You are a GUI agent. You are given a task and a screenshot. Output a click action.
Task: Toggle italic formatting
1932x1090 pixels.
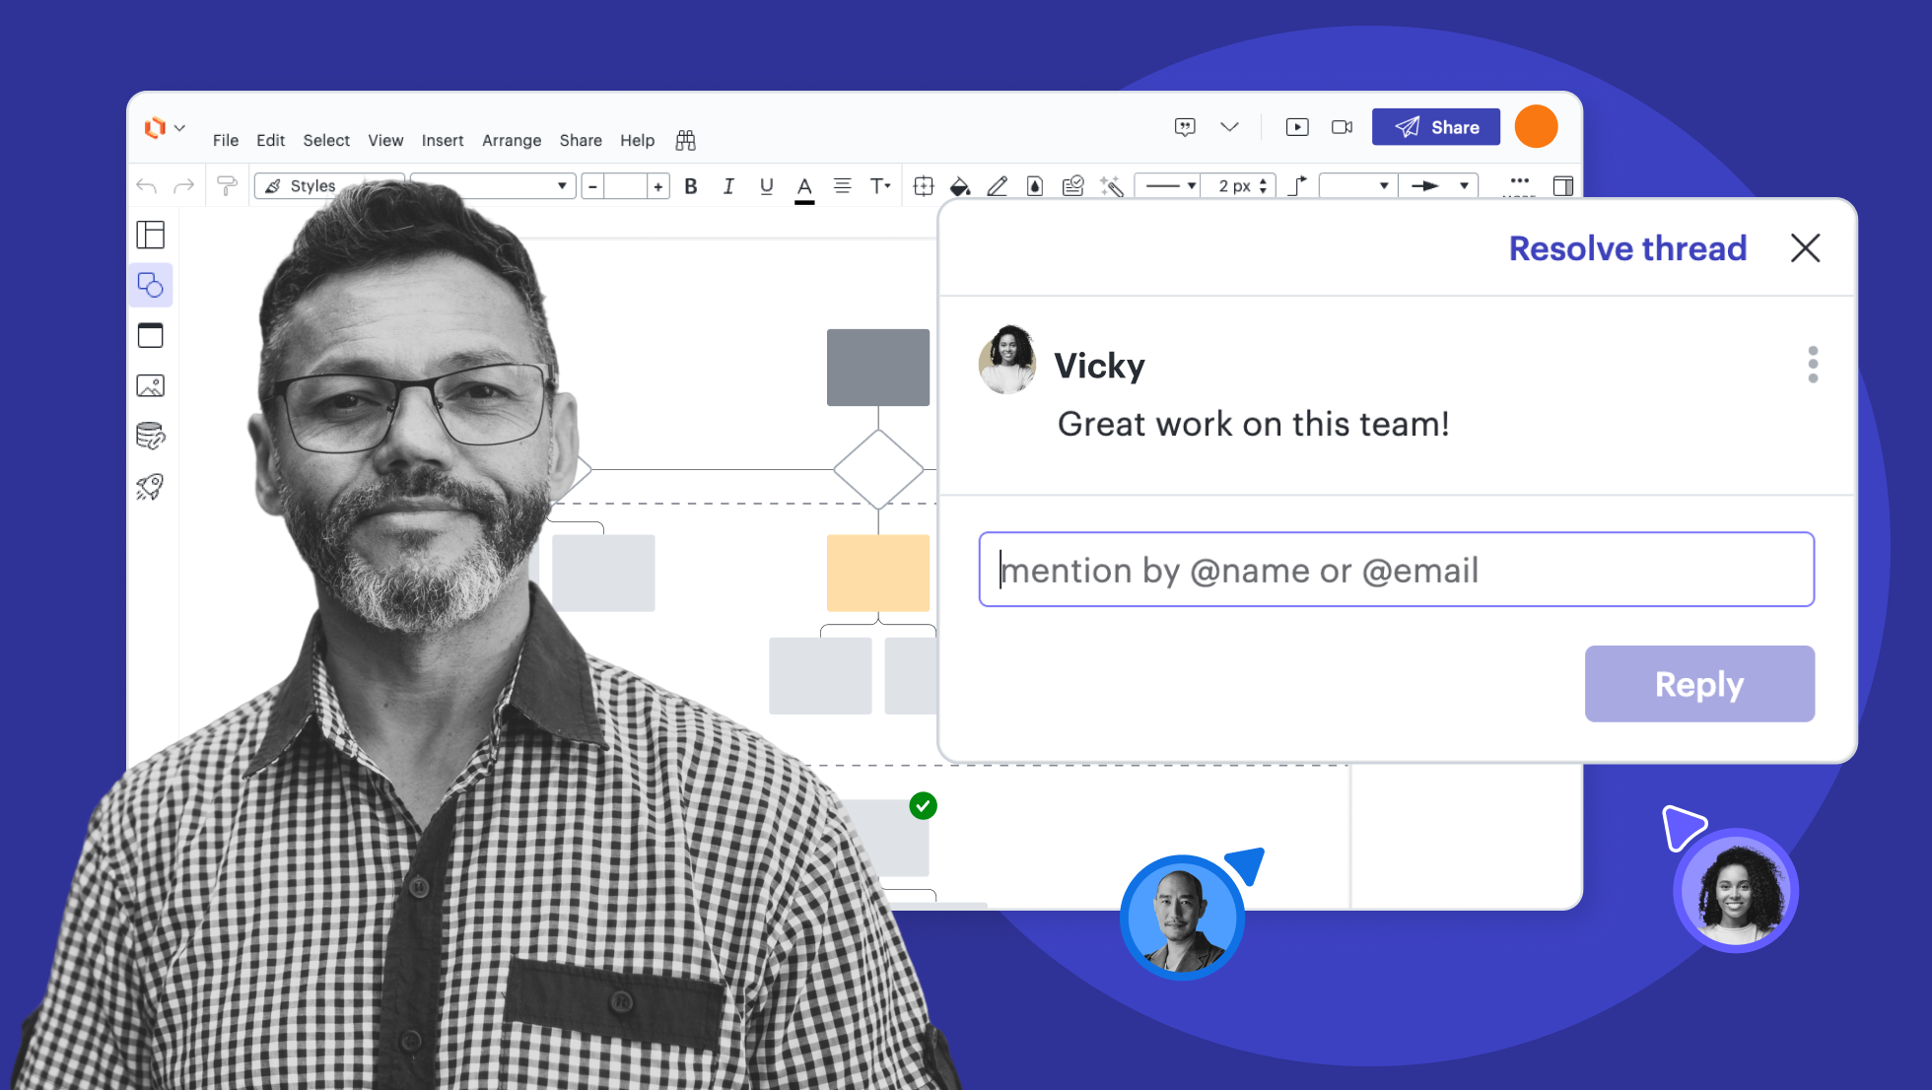[x=728, y=186]
